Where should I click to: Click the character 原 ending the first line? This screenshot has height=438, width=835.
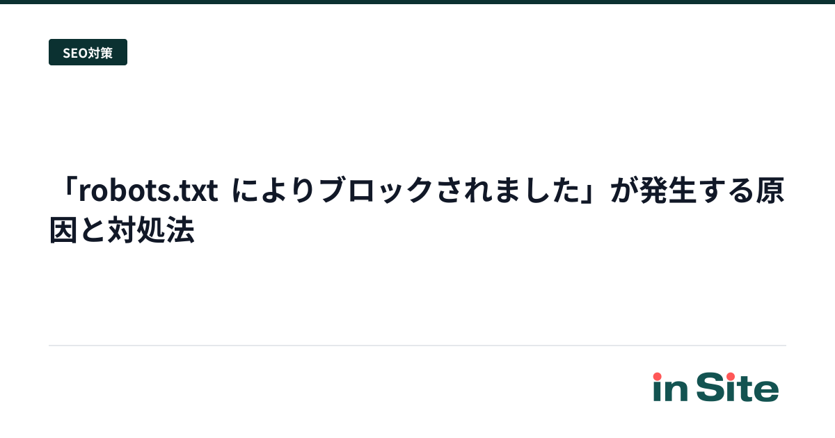pos(771,191)
